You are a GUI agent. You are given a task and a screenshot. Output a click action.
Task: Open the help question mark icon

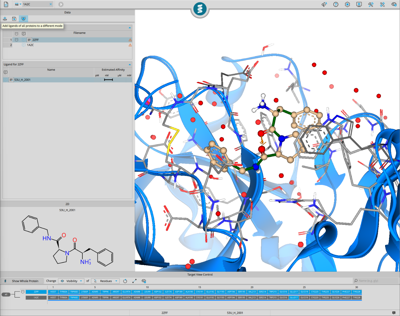(336, 4)
